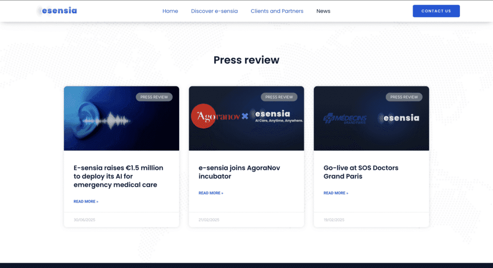Open the Home navigation link

170,11
